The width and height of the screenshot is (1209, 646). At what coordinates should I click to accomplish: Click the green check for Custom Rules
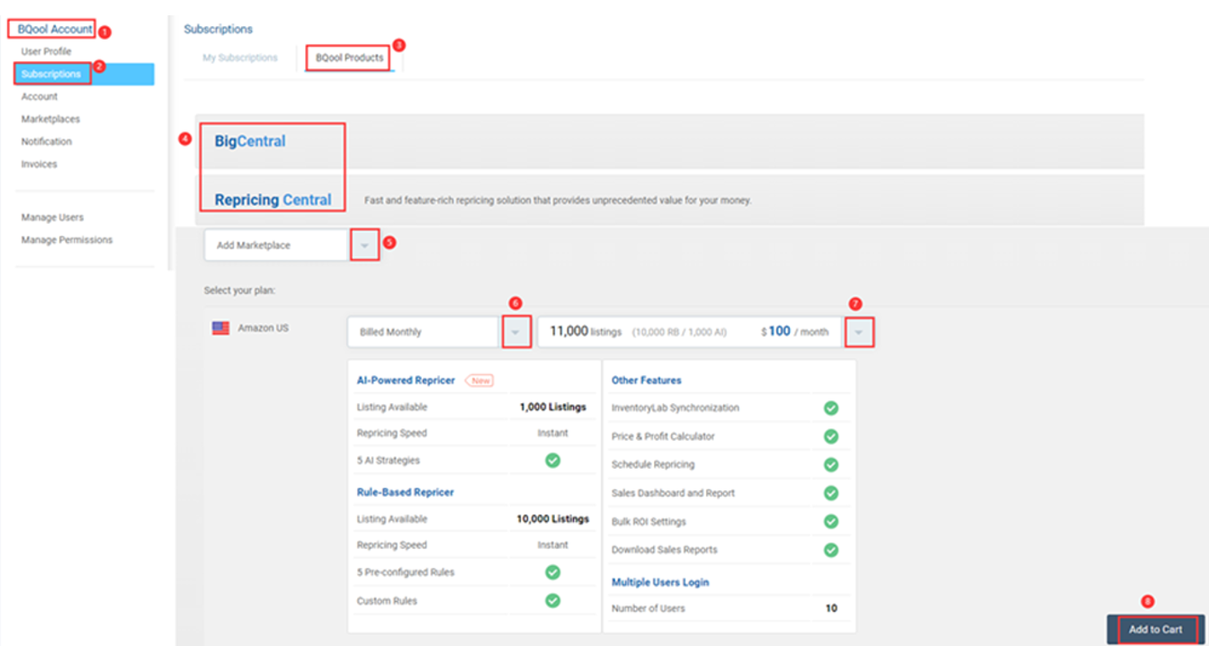tap(553, 600)
